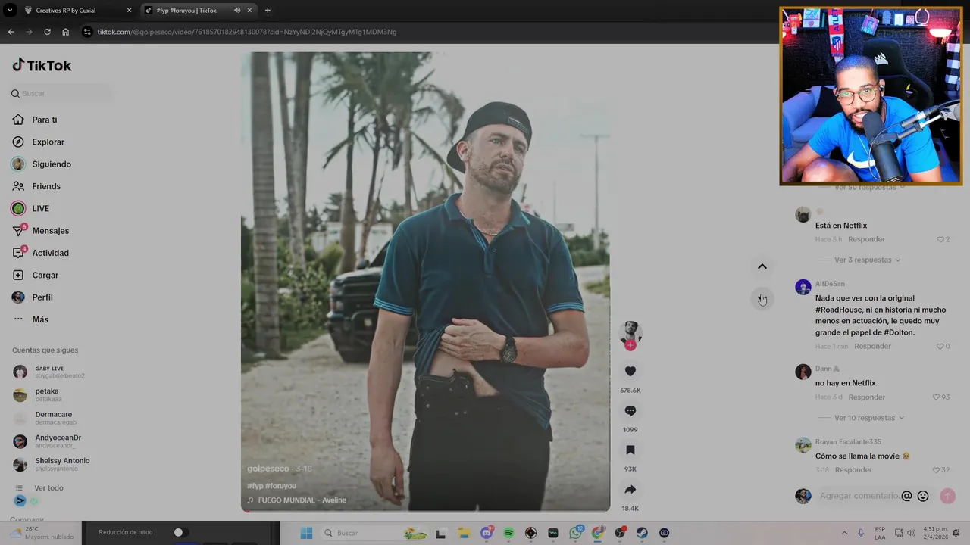Viewport: 970px width, 545px height.
Task: Open the Friends section
Action: coord(36,186)
